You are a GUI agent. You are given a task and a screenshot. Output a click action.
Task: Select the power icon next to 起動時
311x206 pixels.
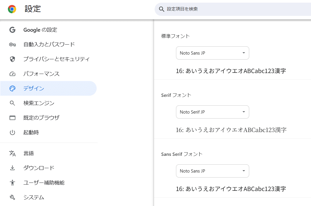click(x=12, y=132)
